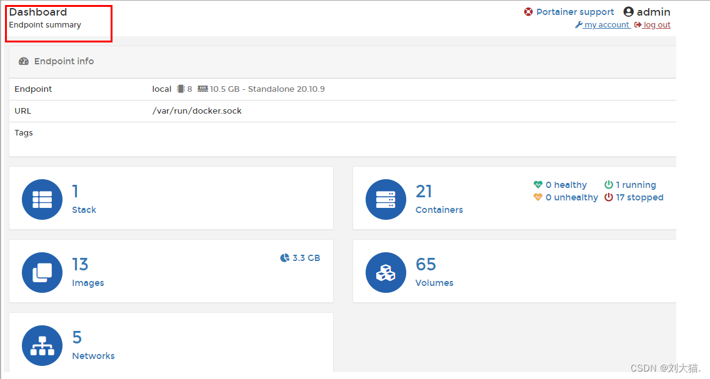
Task: Click the red stopped power icon
Action: (x=609, y=197)
